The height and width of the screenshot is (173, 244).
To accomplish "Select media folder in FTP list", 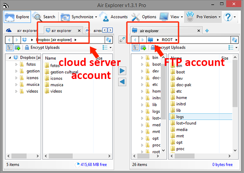I will click(x=179, y=129).
